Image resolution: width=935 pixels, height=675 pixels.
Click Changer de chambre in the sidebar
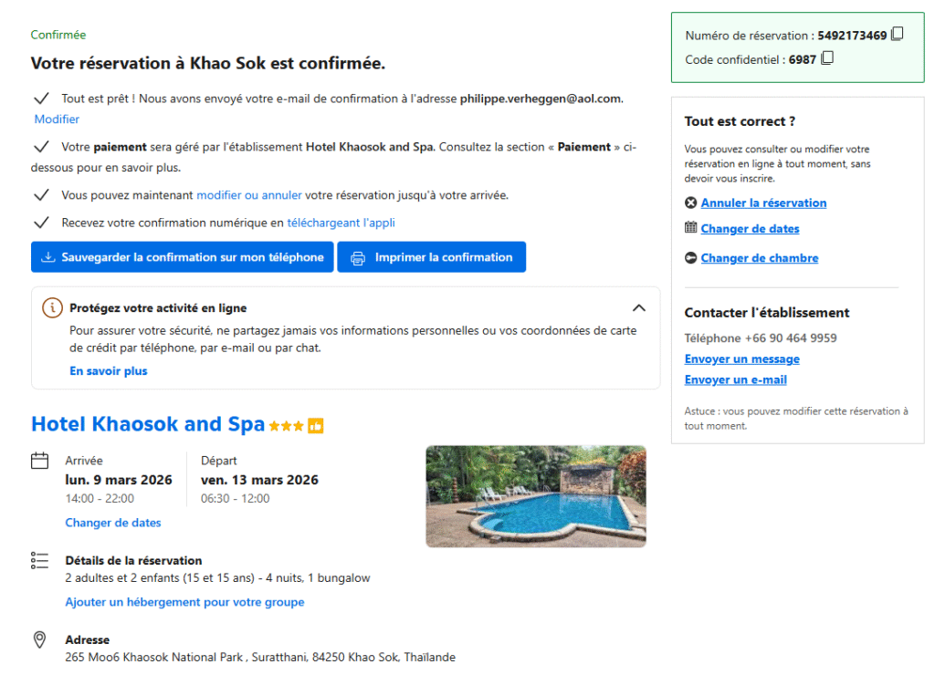coord(759,258)
